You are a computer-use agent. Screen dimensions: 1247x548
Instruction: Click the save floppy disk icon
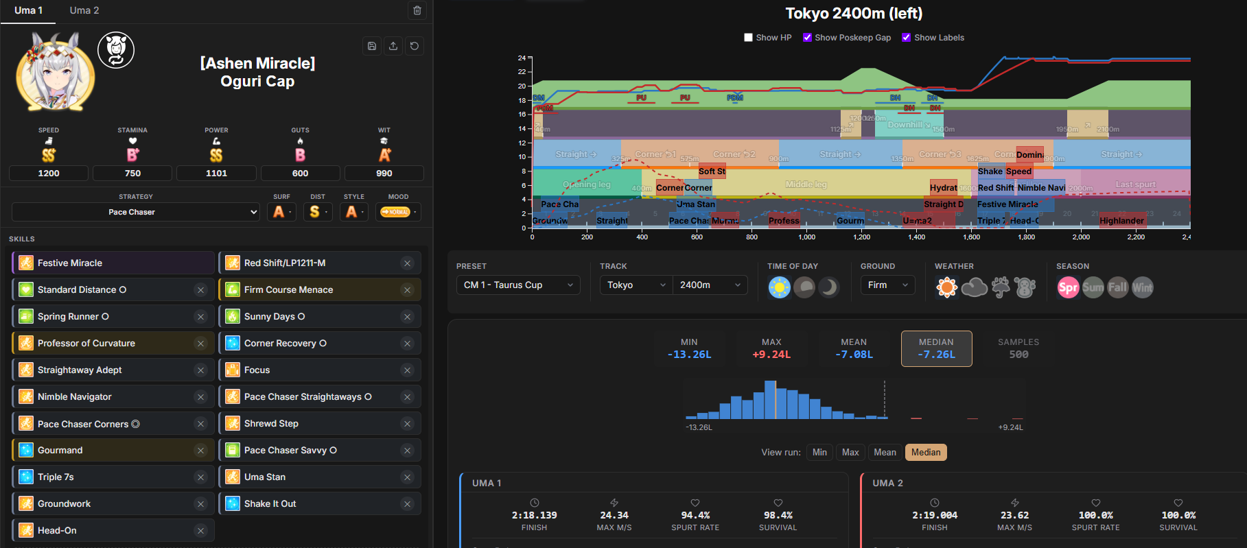pyautogui.click(x=372, y=46)
